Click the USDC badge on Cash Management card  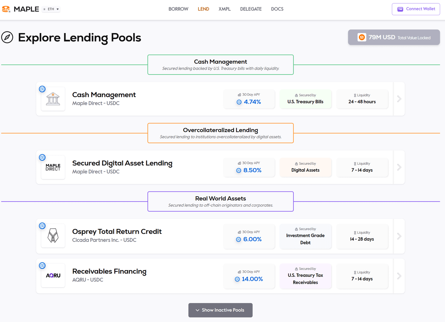pyautogui.click(x=42, y=89)
